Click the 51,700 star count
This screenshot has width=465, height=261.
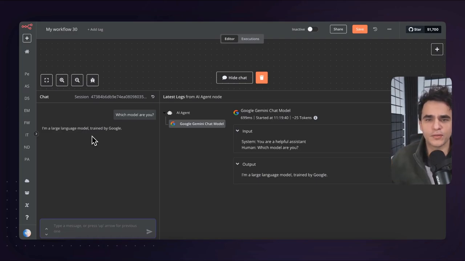click(x=433, y=29)
